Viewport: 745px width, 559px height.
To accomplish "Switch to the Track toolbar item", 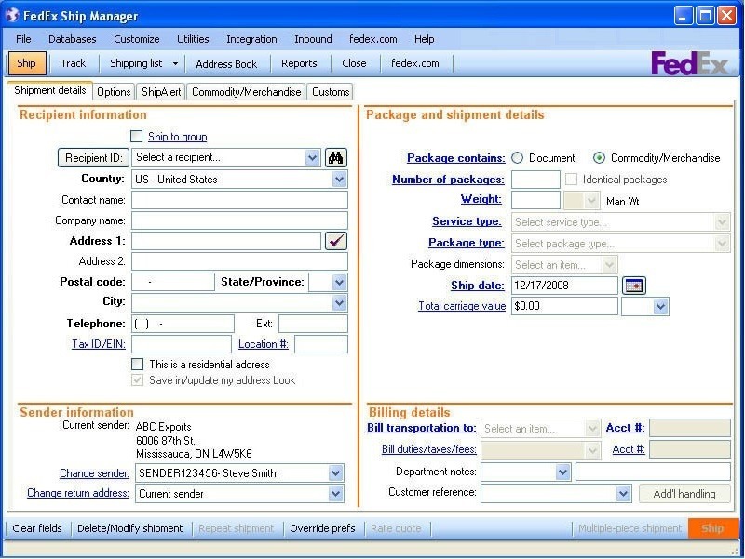I will pos(73,63).
